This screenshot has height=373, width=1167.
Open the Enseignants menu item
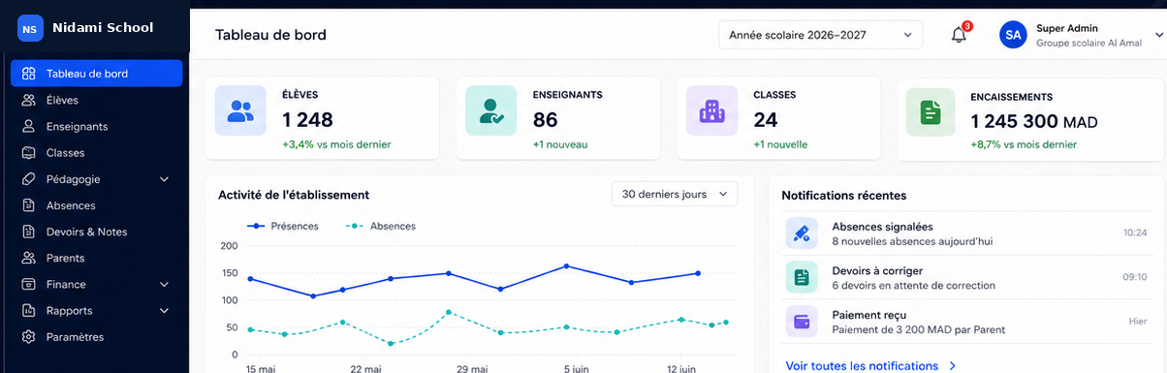tap(96, 126)
